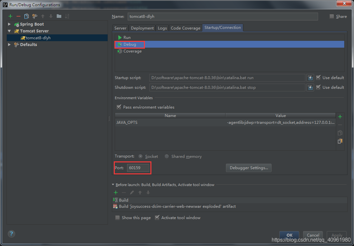Confirm with the OK button
The width and height of the screenshot is (354, 246).
[x=289, y=235]
